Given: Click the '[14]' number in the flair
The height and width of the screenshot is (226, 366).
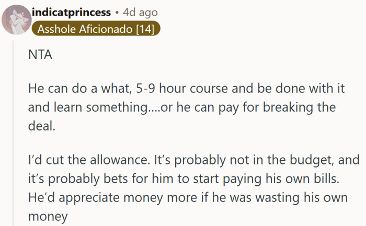Looking at the screenshot, I should click(x=144, y=29).
